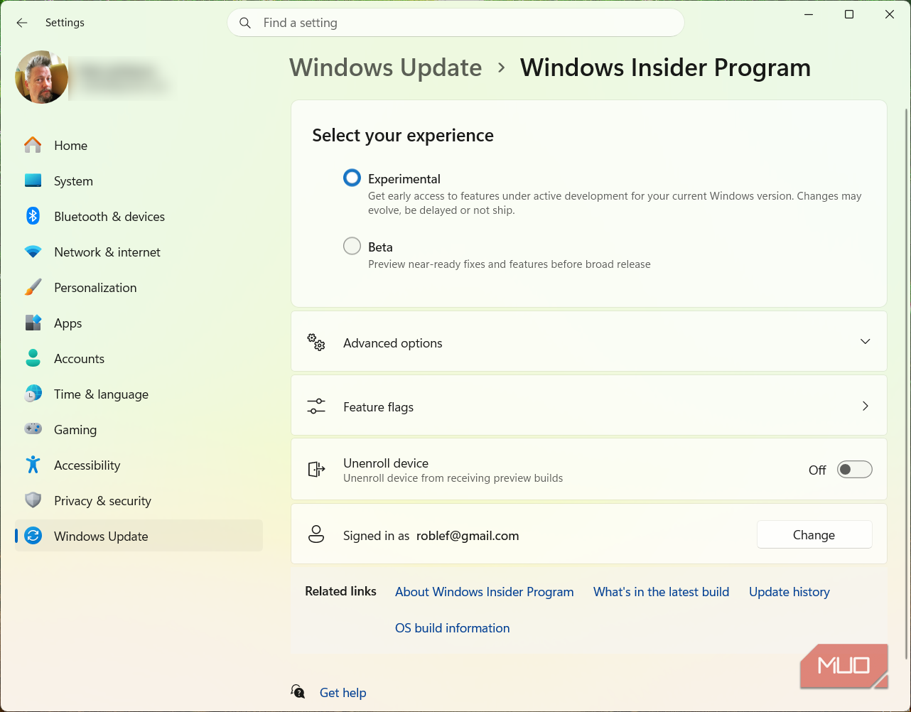This screenshot has width=911, height=712.
Task: Click the Unenroll device exit icon
Action: (316, 469)
